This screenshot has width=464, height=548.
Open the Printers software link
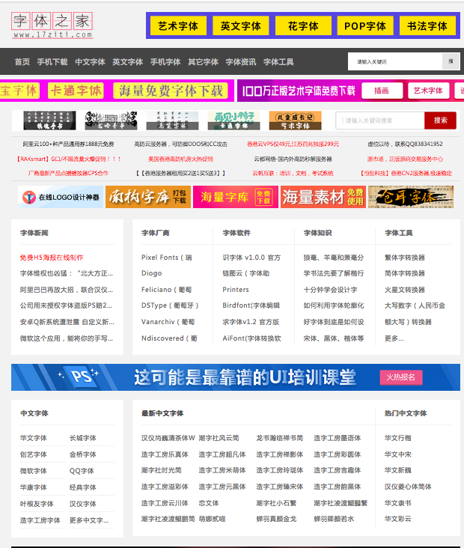pyautogui.click(x=236, y=290)
